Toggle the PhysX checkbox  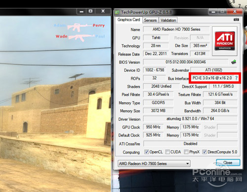click(x=186, y=152)
